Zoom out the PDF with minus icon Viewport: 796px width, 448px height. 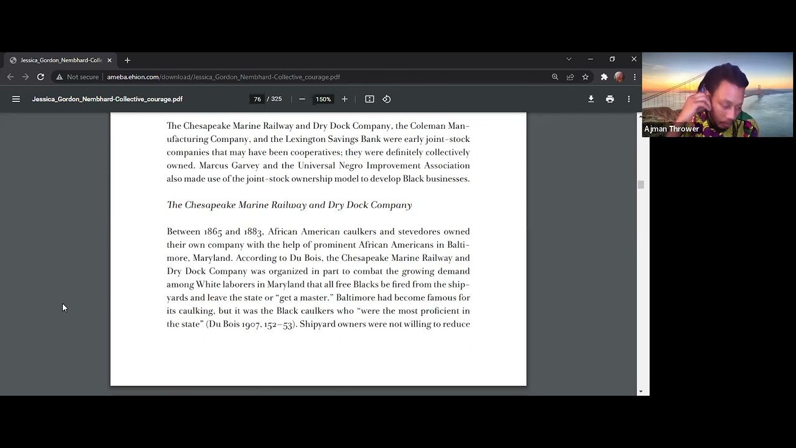(x=302, y=99)
